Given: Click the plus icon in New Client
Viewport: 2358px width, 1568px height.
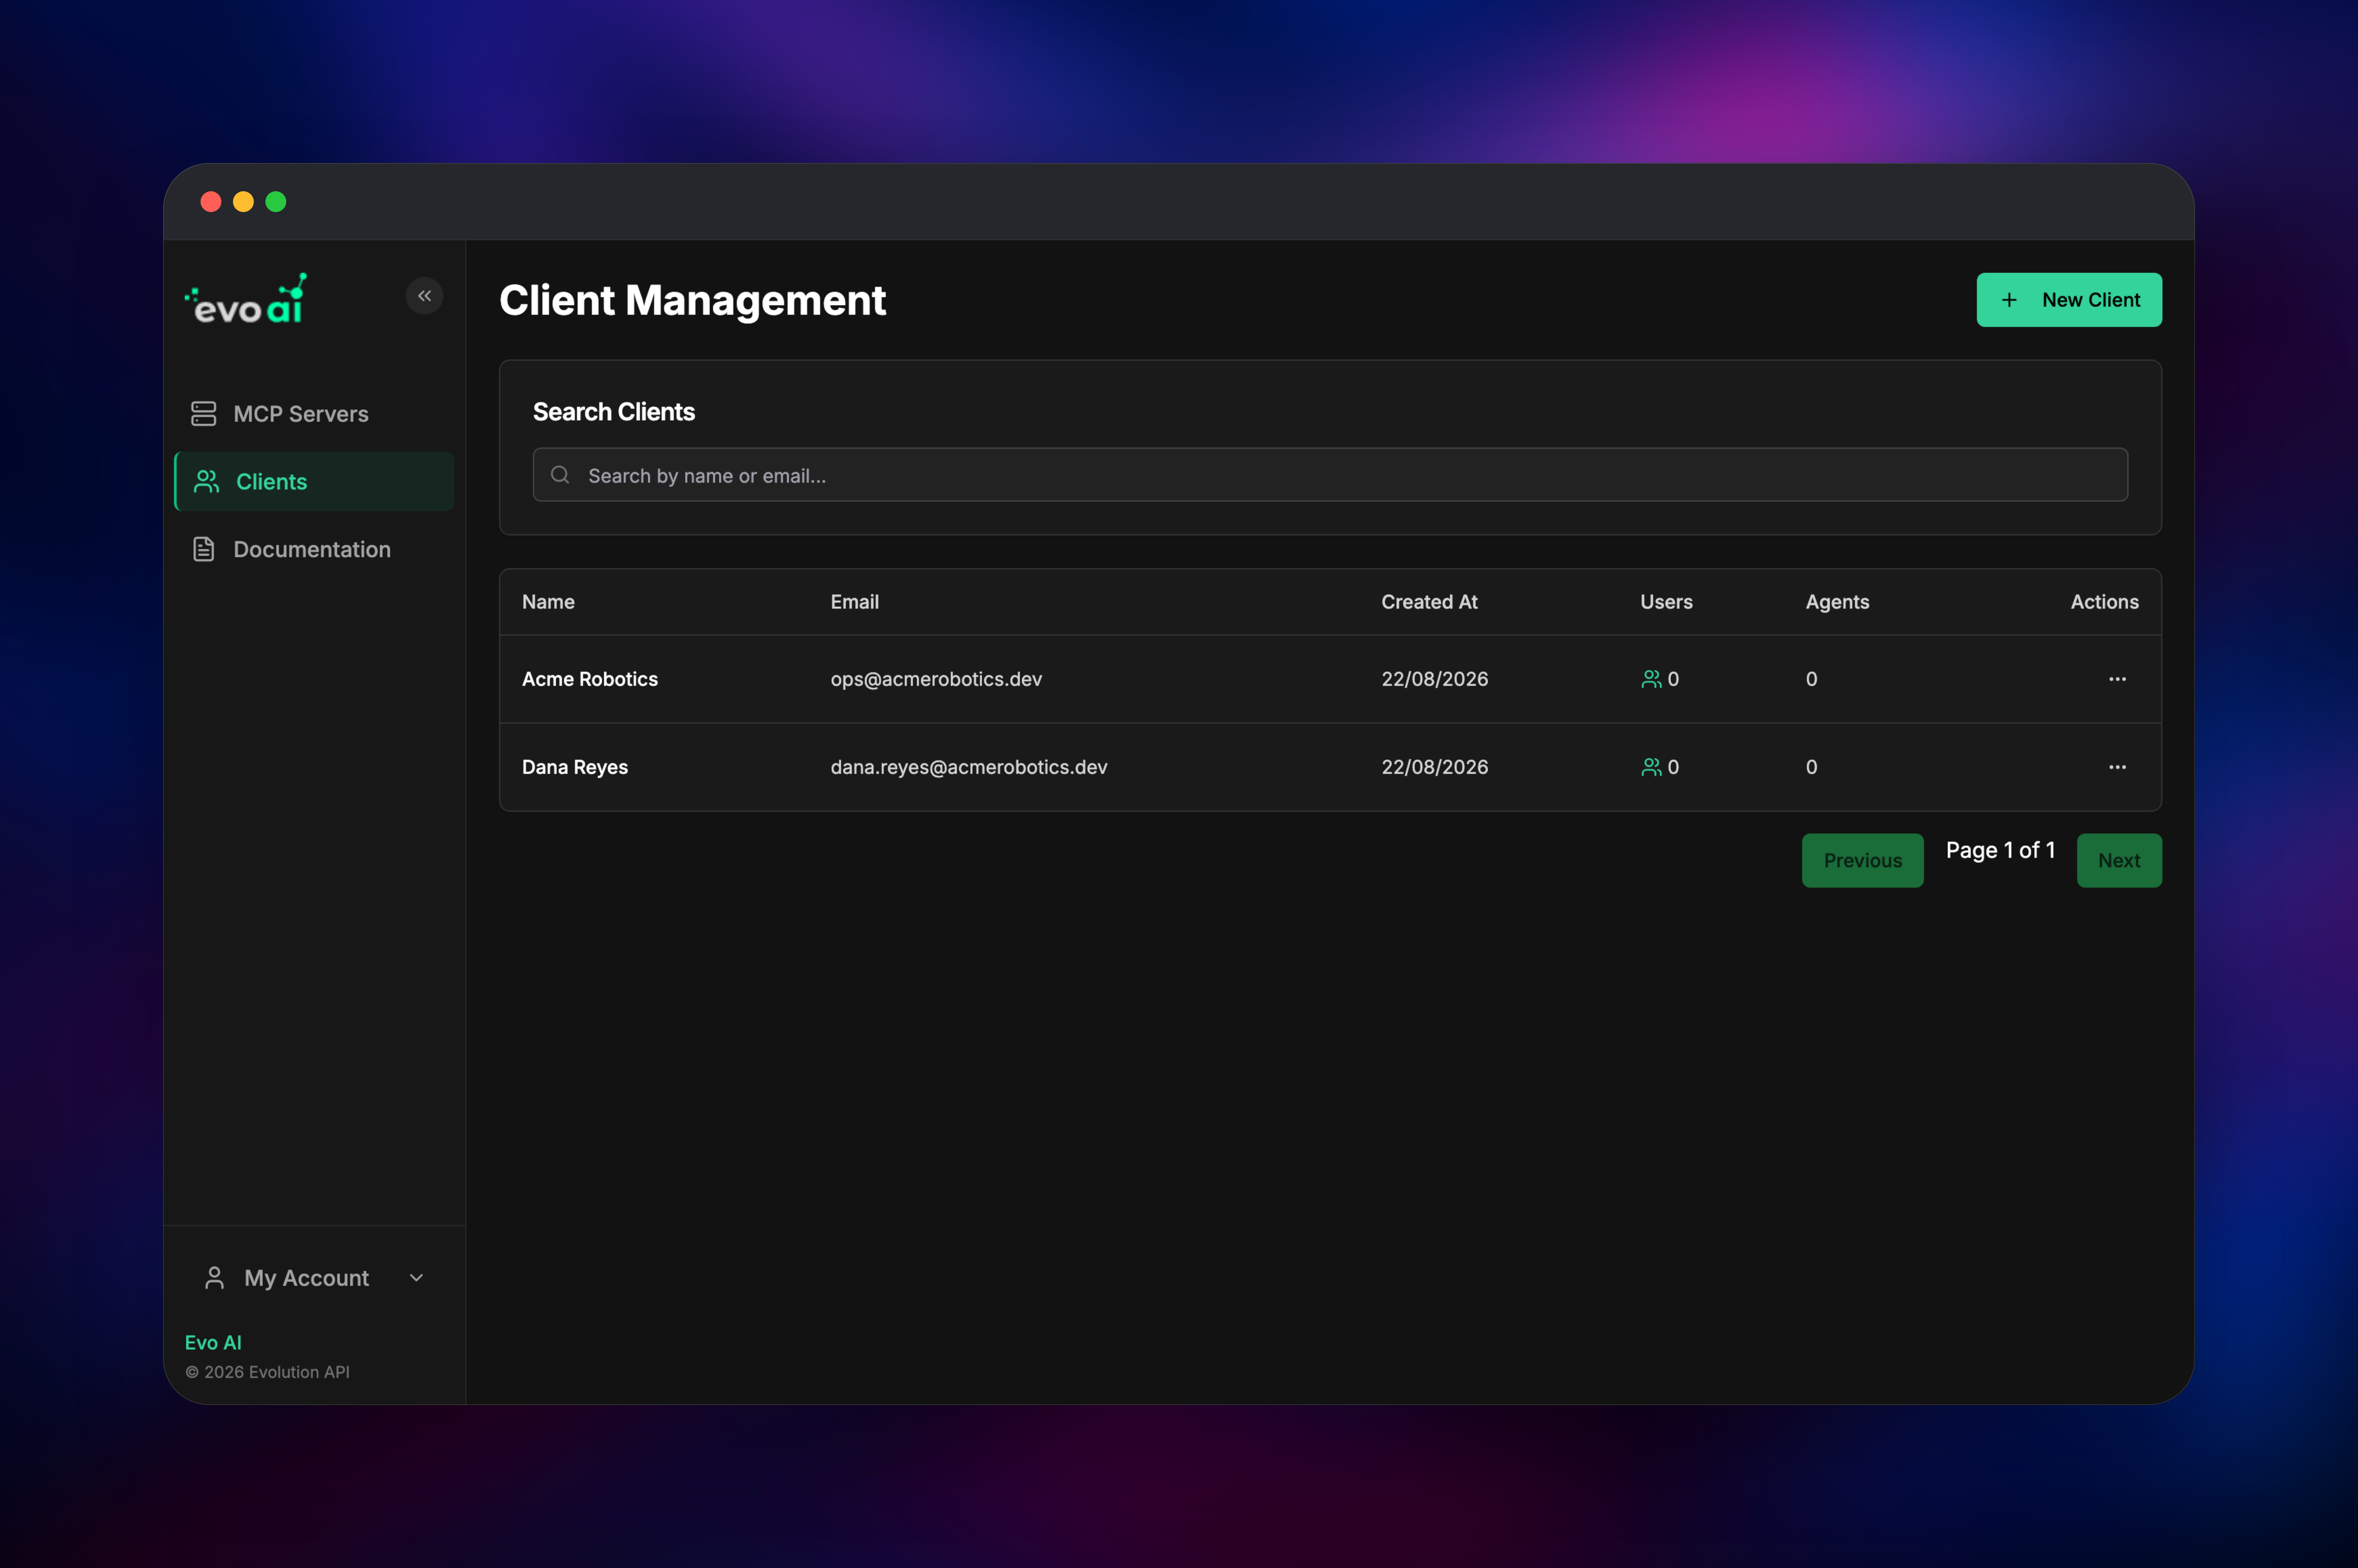Looking at the screenshot, I should [2009, 300].
